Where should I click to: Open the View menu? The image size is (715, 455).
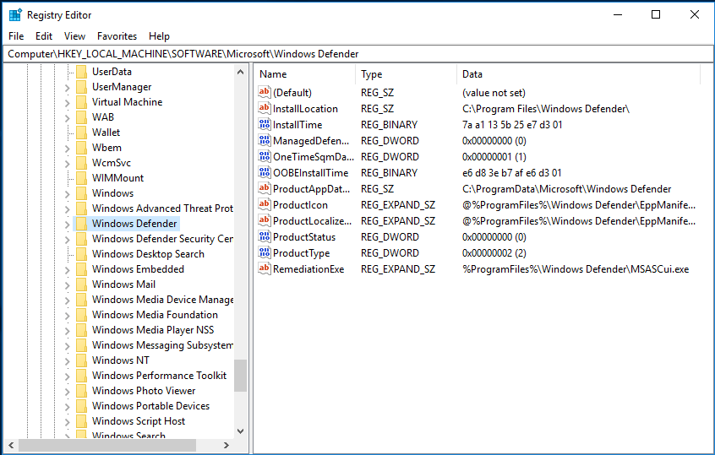pyautogui.click(x=74, y=36)
